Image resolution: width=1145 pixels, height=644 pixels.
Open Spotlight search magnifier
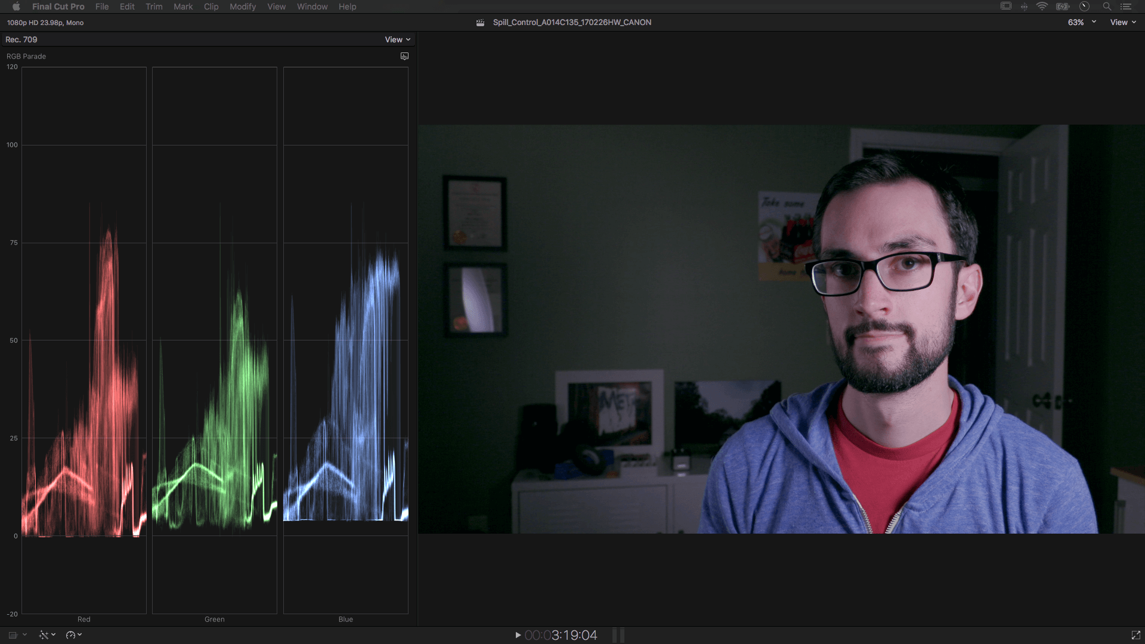point(1107,7)
